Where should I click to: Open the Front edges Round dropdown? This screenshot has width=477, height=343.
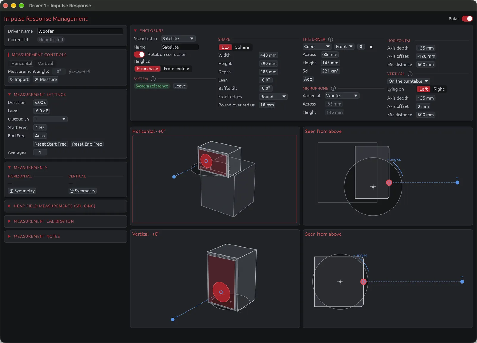click(x=273, y=97)
